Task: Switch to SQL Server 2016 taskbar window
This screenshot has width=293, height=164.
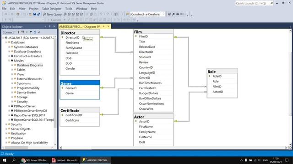Action: (x=34, y=160)
